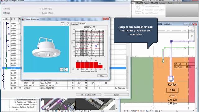Click the Level column header
199x112 pixels.
point(14,19)
